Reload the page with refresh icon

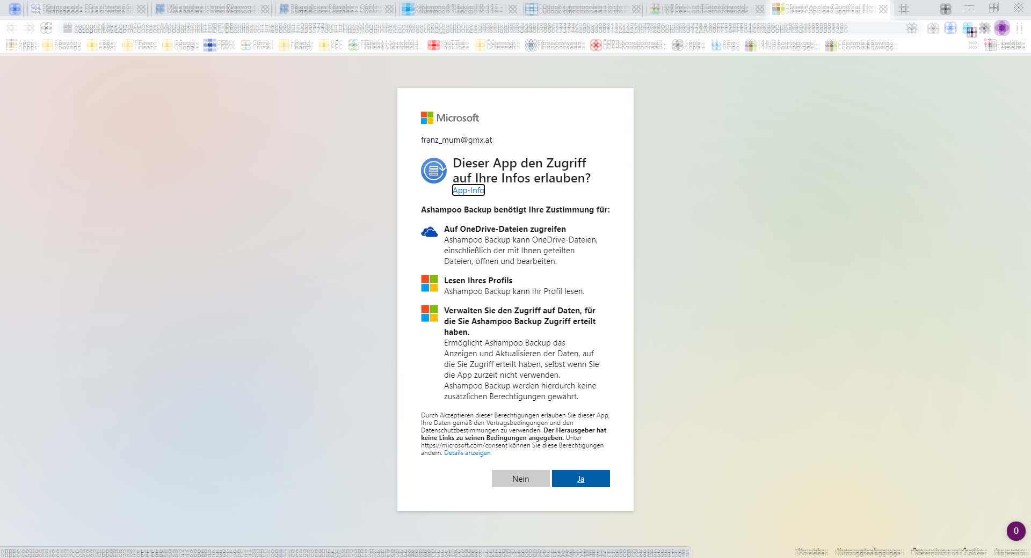[46, 28]
